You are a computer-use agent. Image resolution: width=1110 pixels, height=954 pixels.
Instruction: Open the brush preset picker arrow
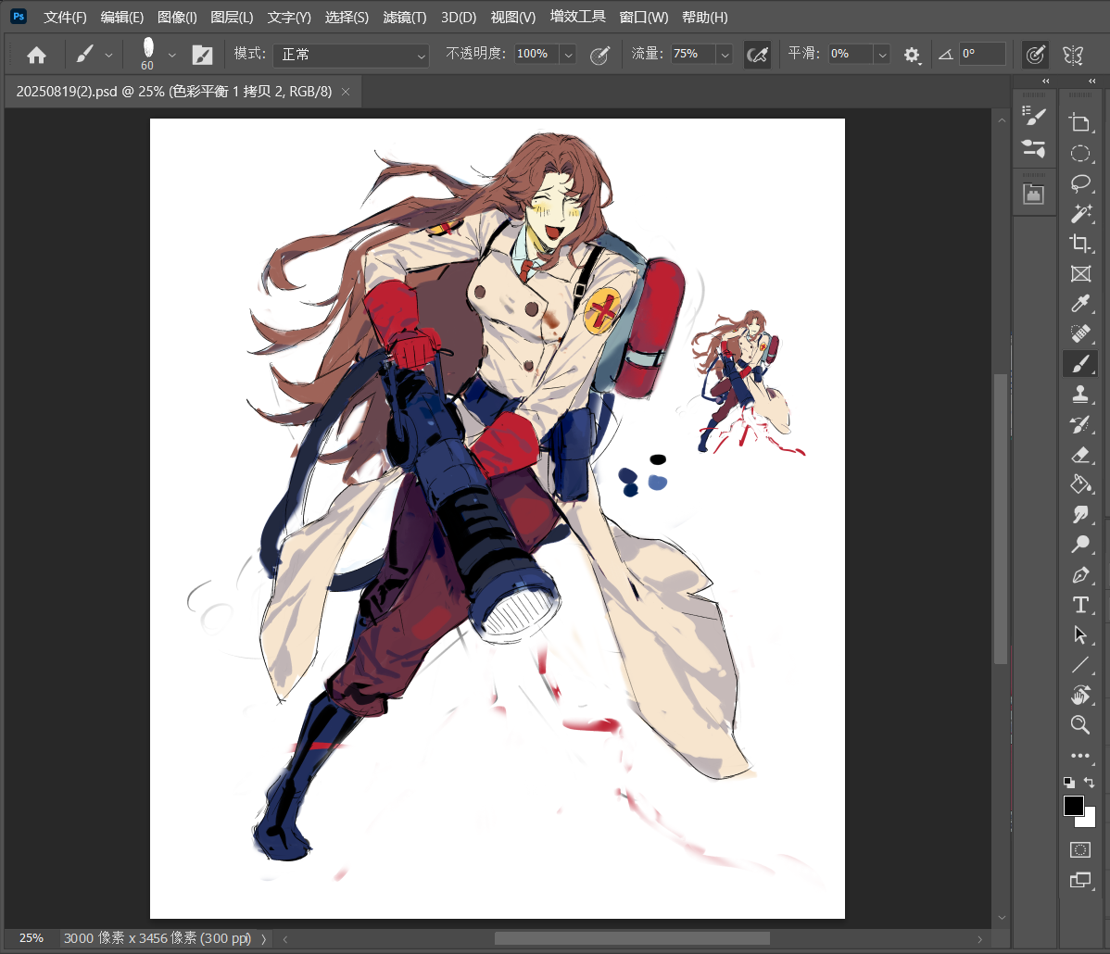(x=171, y=55)
